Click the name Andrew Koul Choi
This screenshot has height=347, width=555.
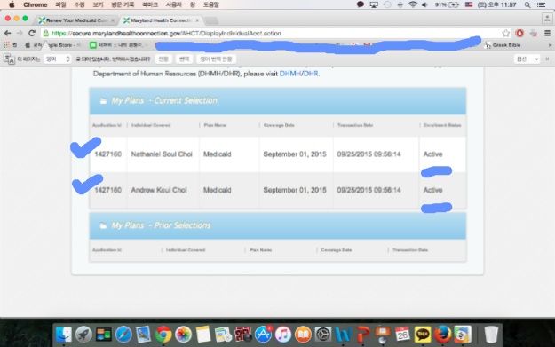point(159,190)
